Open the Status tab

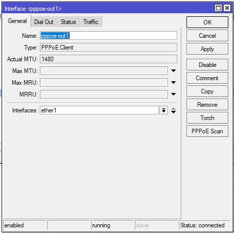68,22
